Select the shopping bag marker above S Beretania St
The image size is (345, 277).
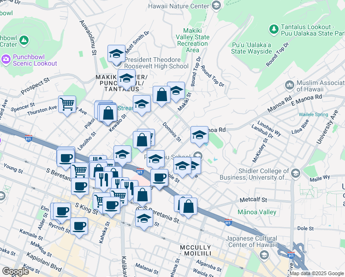coord(143,195)
